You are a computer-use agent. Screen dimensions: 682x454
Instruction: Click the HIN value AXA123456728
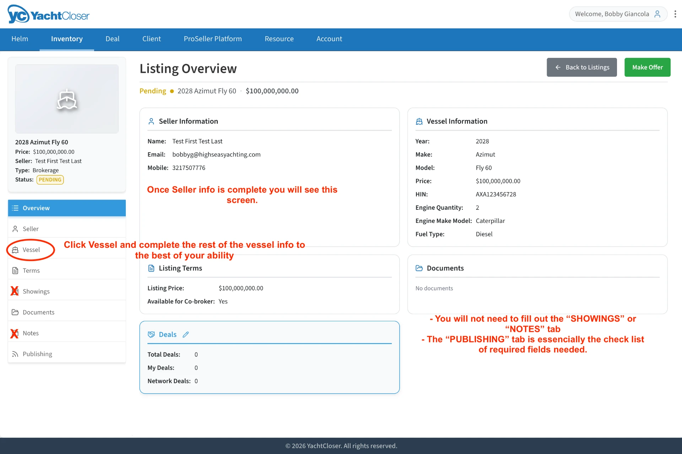[496, 195]
